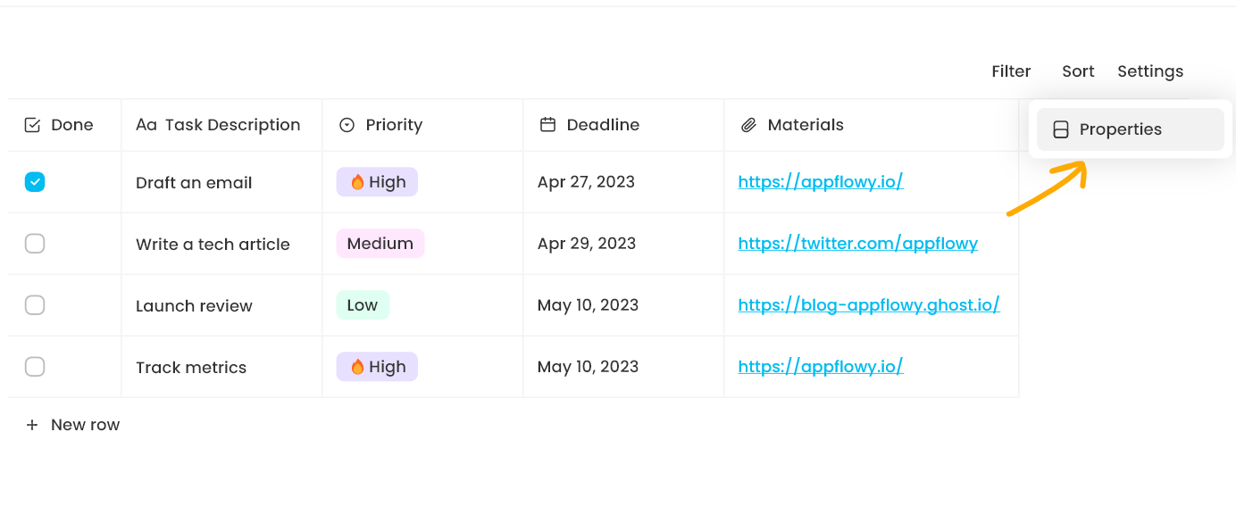Screen dimensions: 1236x507
Task: Mark Launch review as done
Action: pyautogui.click(x=35, y=305)
